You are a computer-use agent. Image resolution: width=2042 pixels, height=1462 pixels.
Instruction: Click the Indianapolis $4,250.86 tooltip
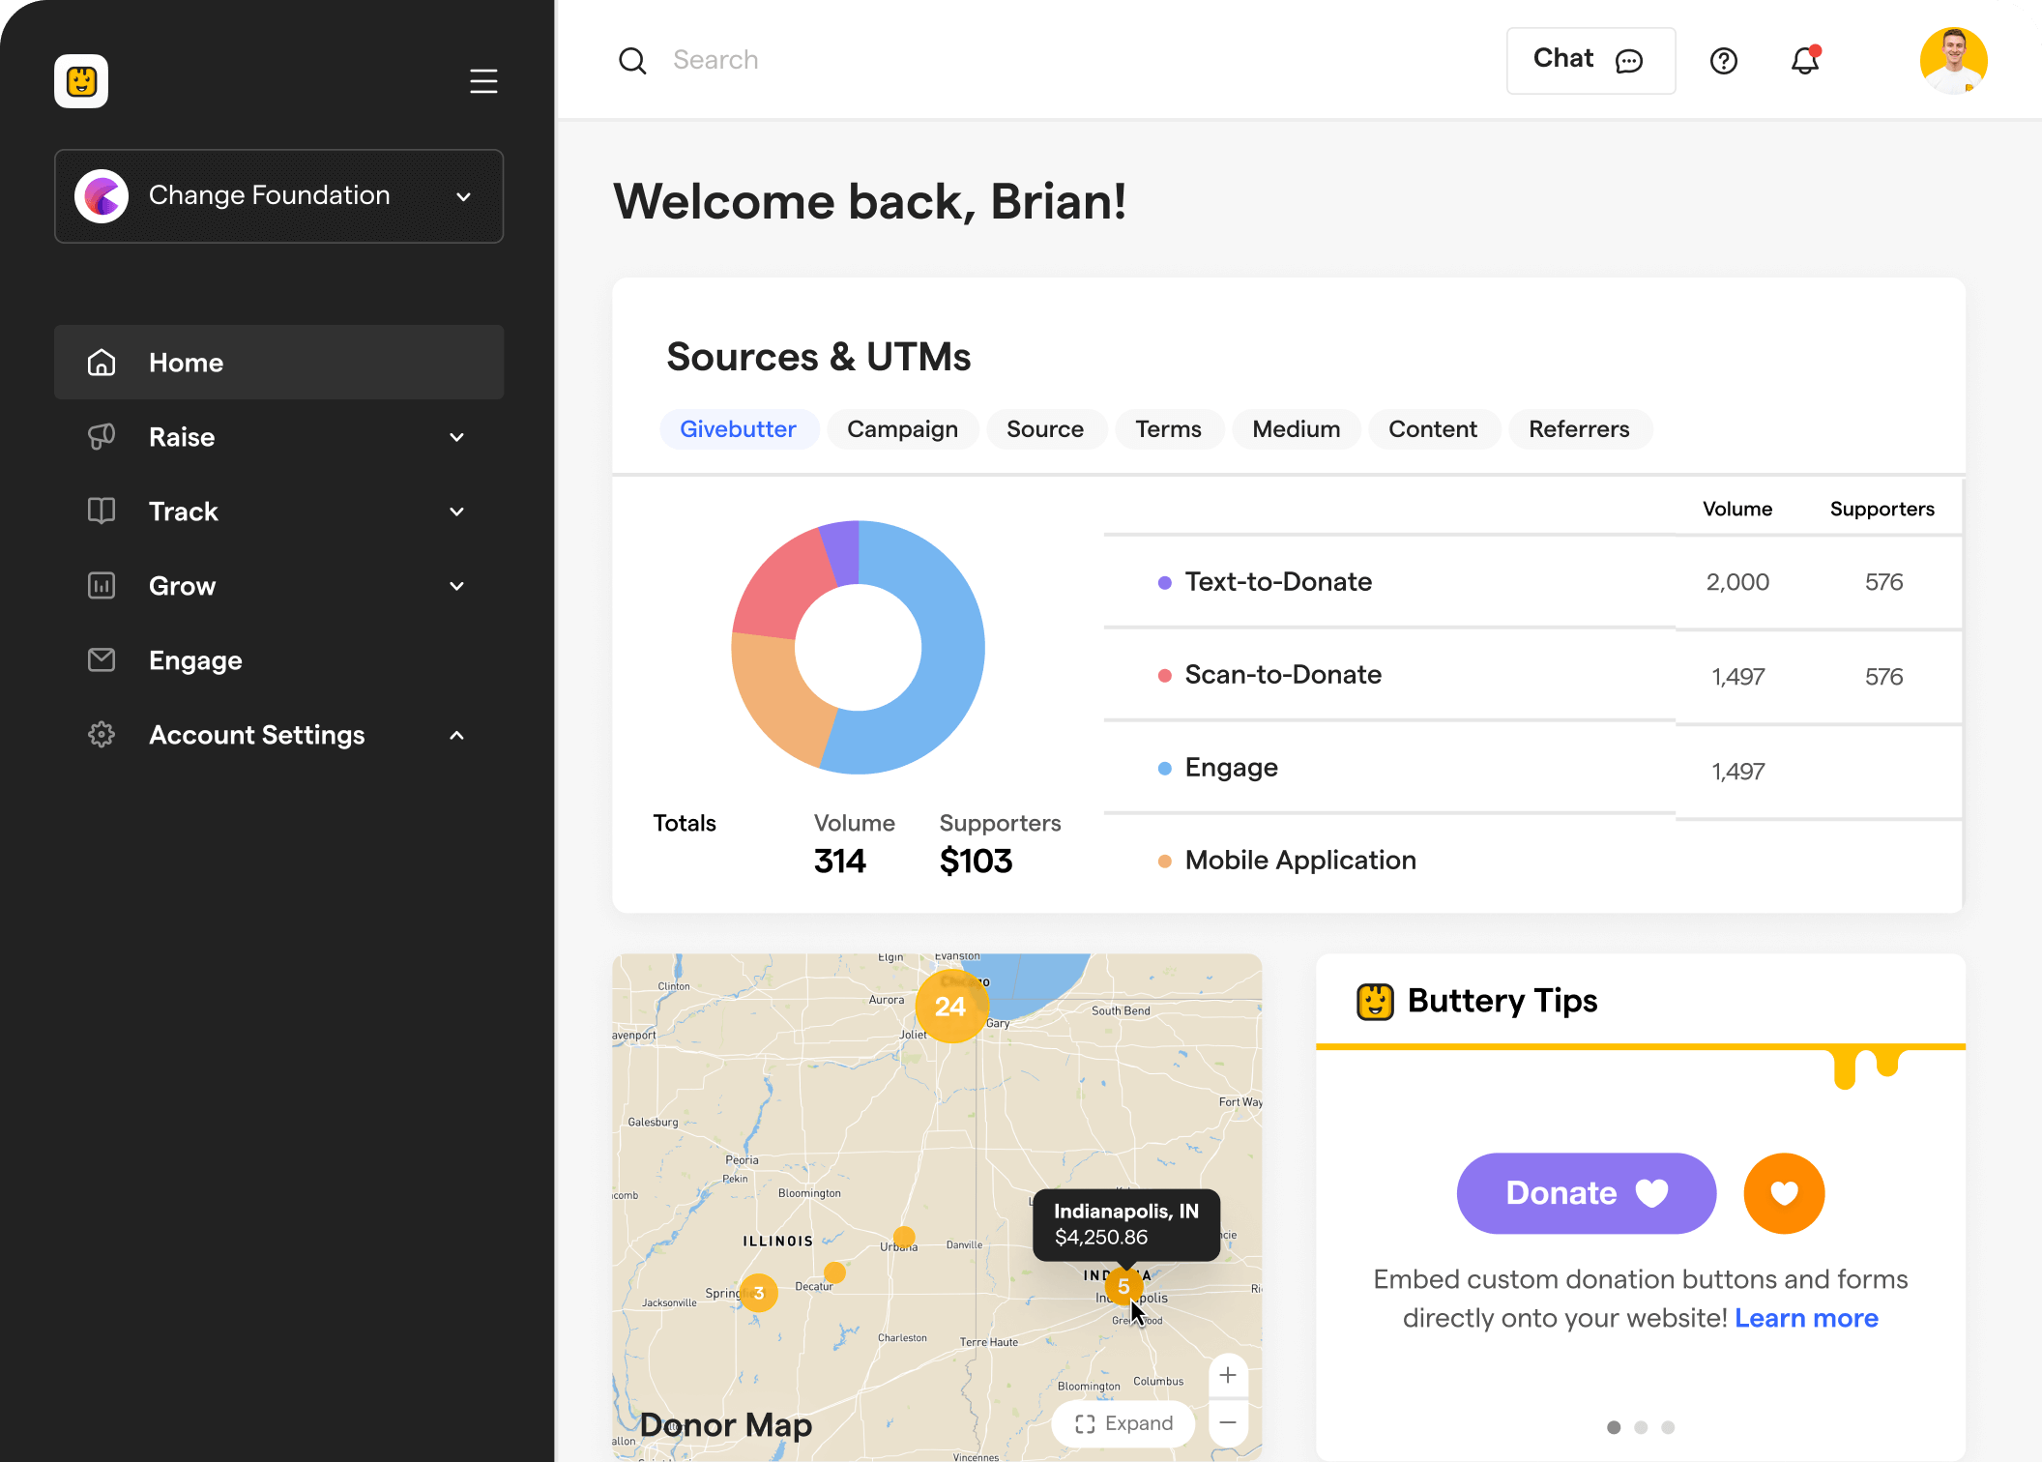click(x=1126, y=1224)
